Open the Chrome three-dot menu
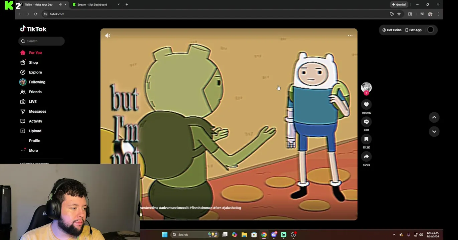Image resolution: width=458 pixels, height=240 pixels. (438, 14)
